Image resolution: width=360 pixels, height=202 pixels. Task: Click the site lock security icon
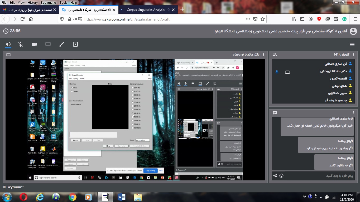(x=70, y=19)
